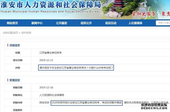Screen dimensions: 170x112
Task: Open the 政民互动 menu
Action: point(111,23)
